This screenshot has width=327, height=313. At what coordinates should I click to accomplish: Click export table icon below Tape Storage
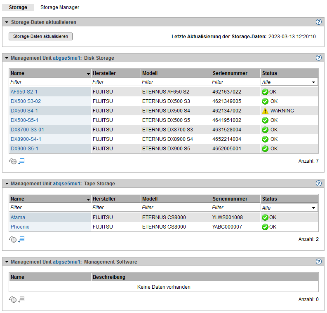tap(21, 239)
